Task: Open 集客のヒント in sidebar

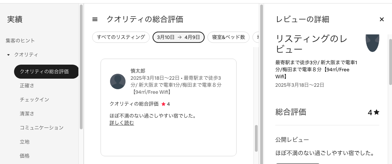Action: [x=20, y=41]
